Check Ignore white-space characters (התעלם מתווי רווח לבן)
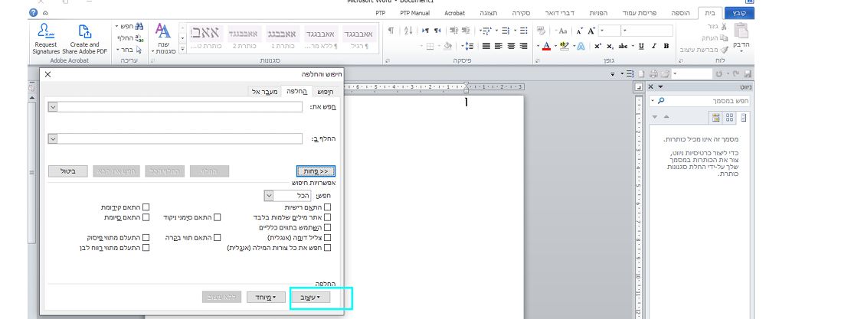This screenshot has height=319, width=851. coord(146,248)
